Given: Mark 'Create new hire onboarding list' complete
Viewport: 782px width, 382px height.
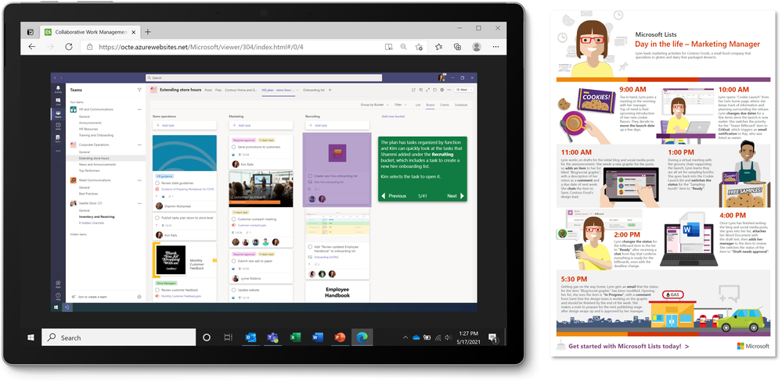Looking at the screenshot, I should [x=310, y=176].
